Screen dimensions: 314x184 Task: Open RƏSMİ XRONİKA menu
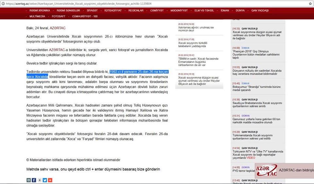(40, 10)
